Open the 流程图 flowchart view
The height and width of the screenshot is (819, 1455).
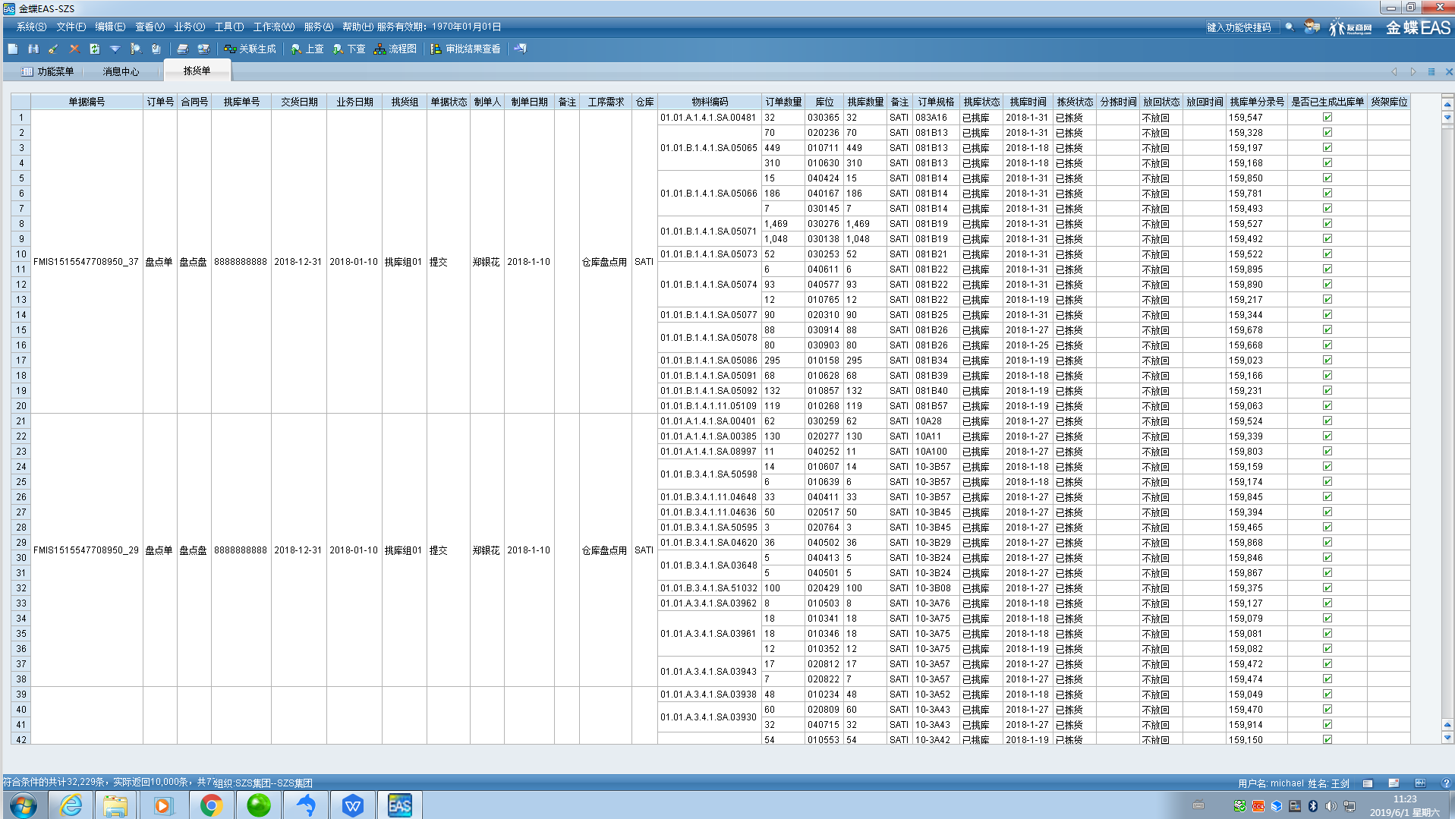pos(395,49)
